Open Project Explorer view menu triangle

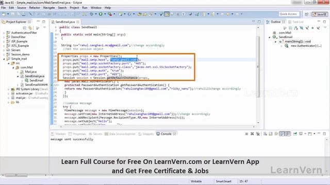[x=44, y=27]
